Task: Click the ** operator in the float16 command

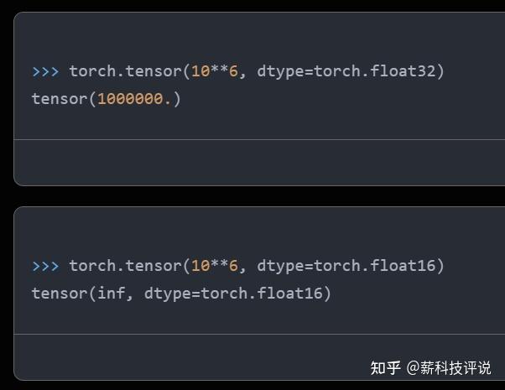Action: pos(219,266)
